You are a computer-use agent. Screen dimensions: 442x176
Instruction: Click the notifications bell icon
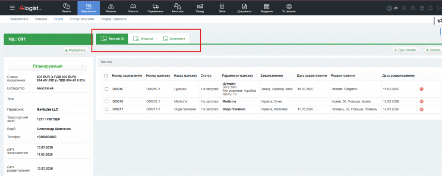430,8
